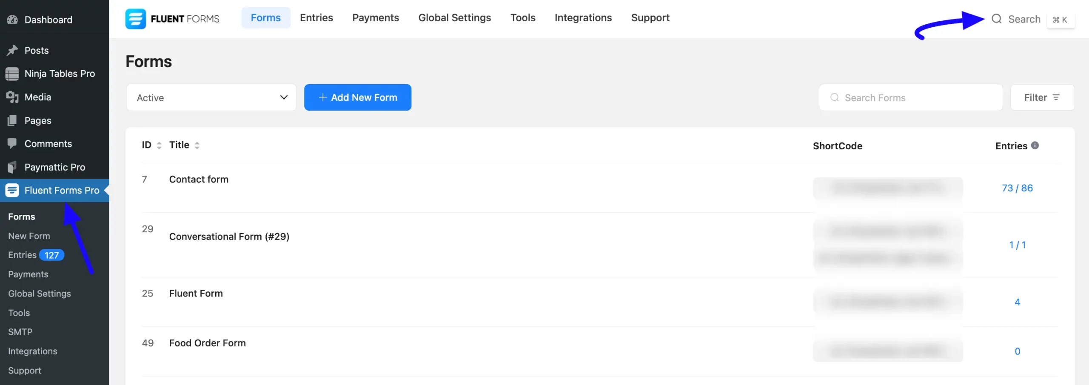
Task: Open the Contact form title
Action: (199, 180)
